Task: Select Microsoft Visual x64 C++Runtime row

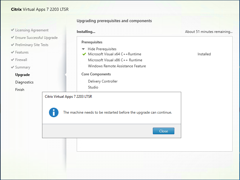Action: (115, 54)
